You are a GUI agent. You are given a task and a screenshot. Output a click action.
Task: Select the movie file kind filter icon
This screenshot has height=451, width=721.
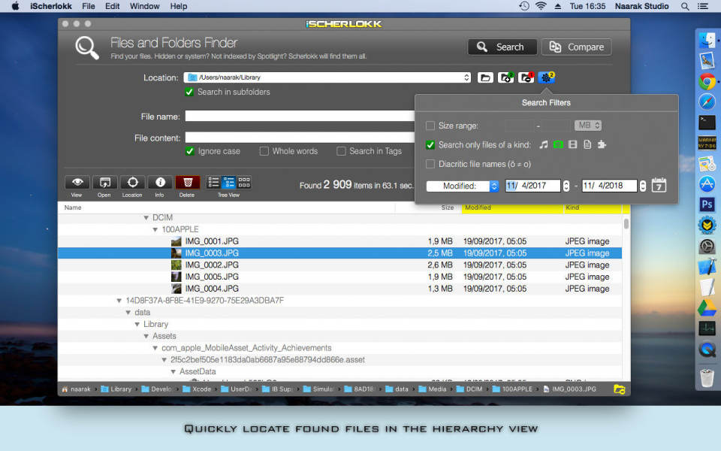point(572,145)
